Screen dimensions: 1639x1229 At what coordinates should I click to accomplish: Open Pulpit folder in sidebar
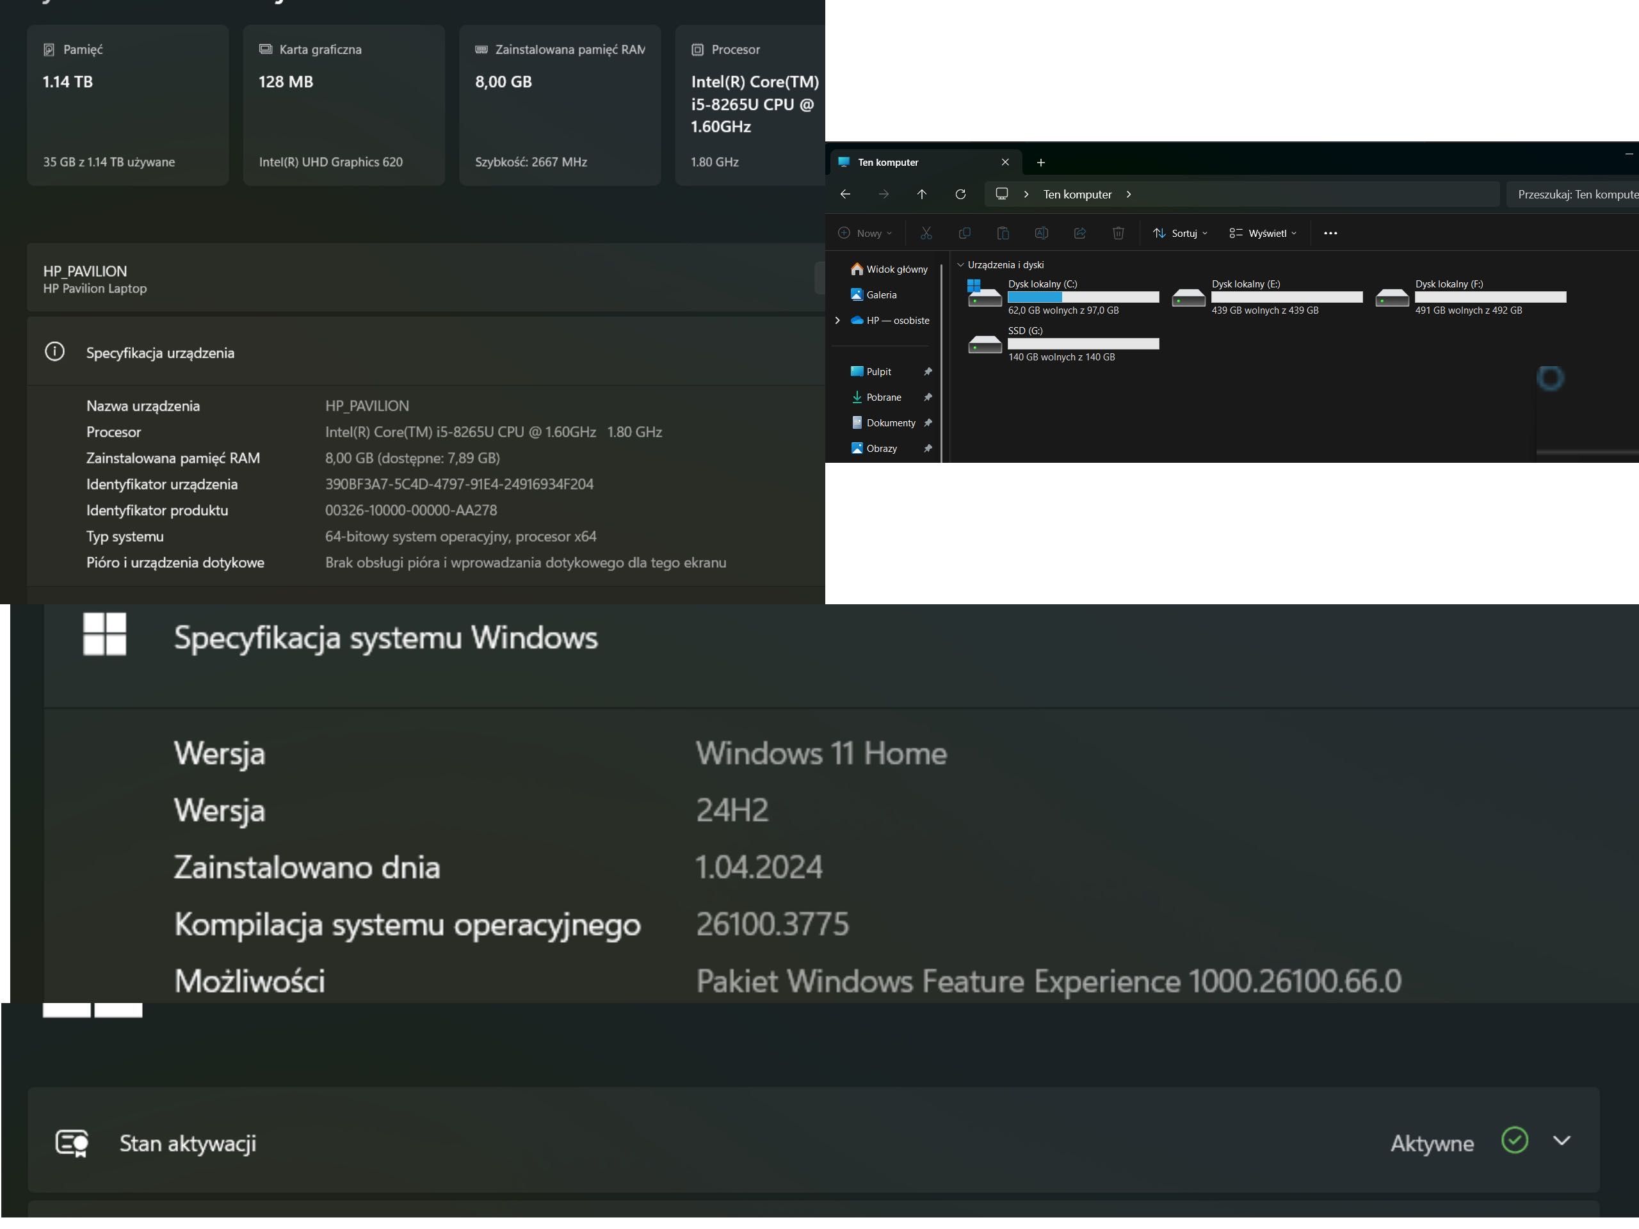coord(871,372)
